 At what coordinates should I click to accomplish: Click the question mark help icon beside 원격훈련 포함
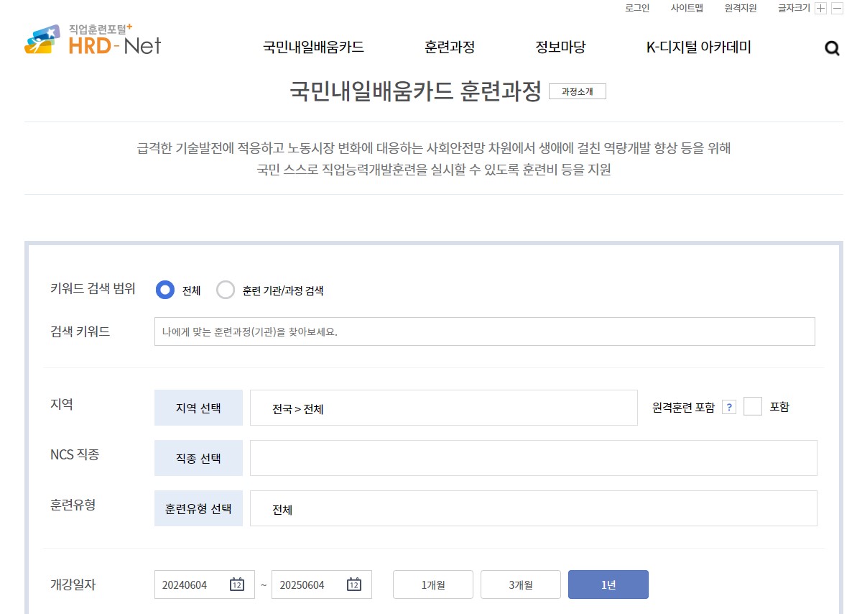tap(730, 406)
